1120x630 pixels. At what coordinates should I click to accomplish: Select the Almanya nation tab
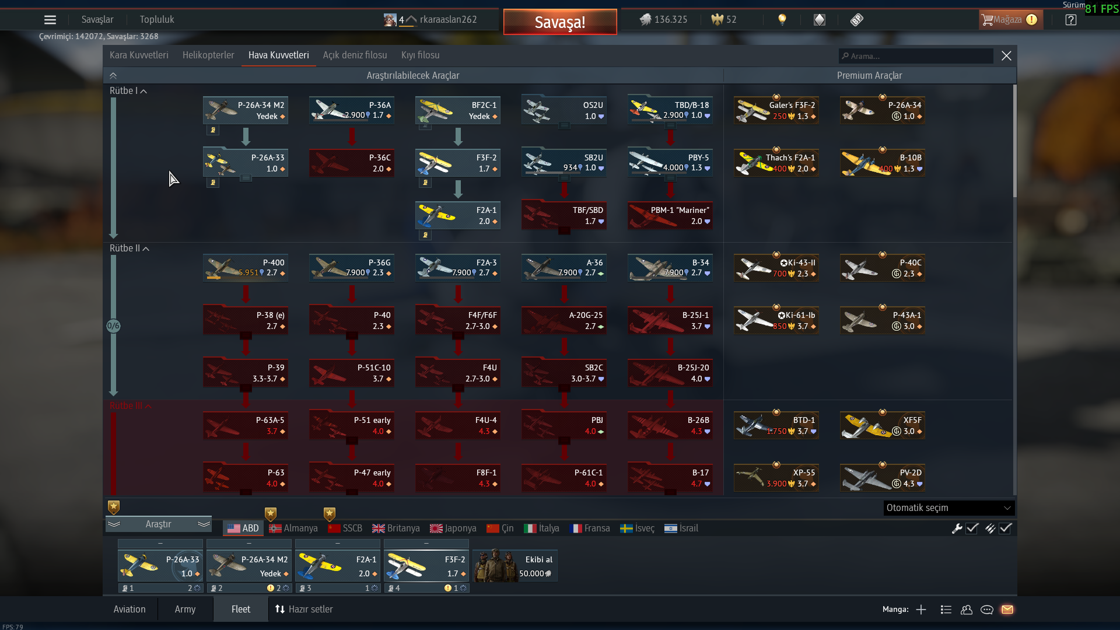point(293,528)
